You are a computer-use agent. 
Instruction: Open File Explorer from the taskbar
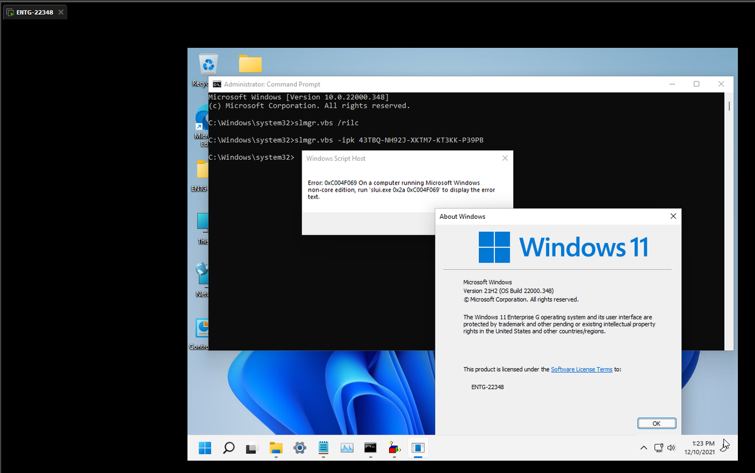(276, 448)
